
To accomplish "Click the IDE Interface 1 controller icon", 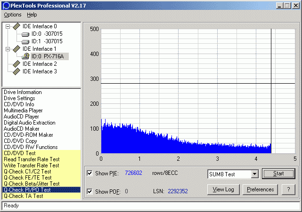I will point(16,49).
